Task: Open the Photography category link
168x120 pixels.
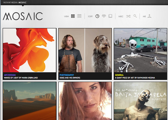Action: (66, 75)
